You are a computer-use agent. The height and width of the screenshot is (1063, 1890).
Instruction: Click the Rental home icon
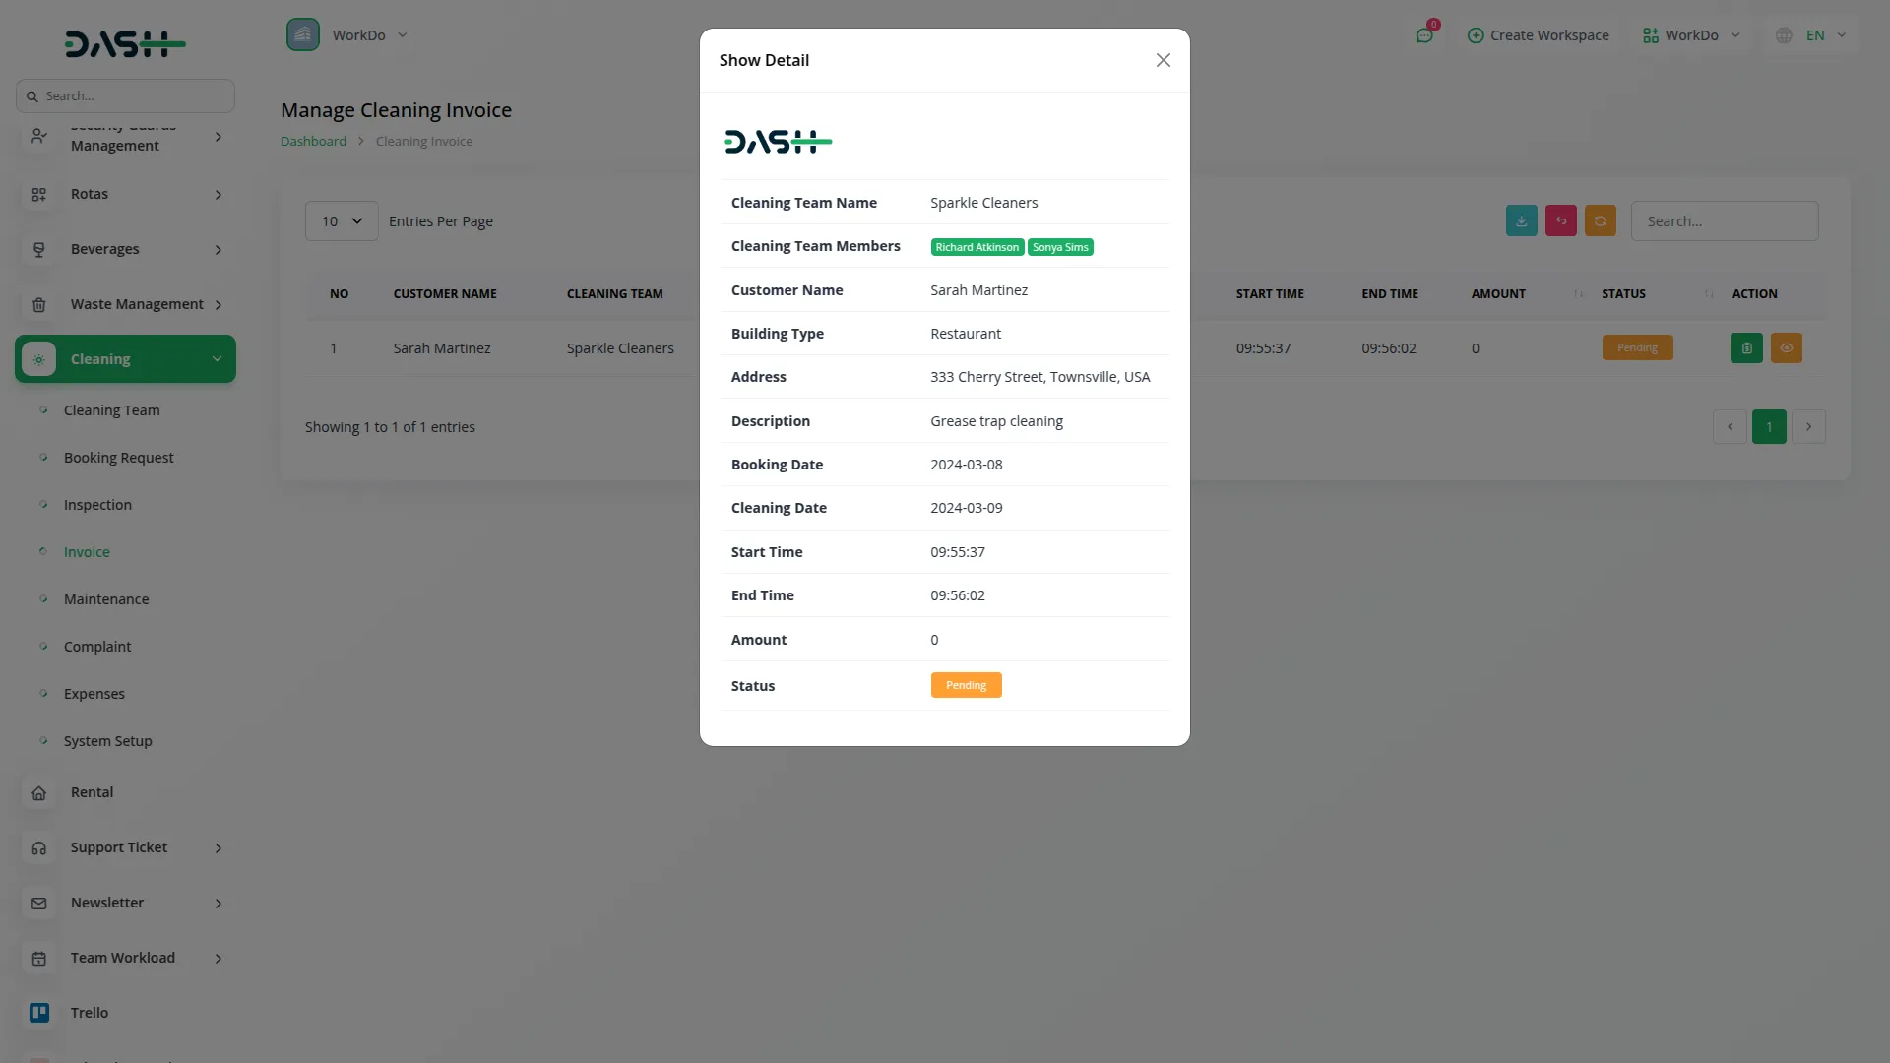[x=39, y=793]
